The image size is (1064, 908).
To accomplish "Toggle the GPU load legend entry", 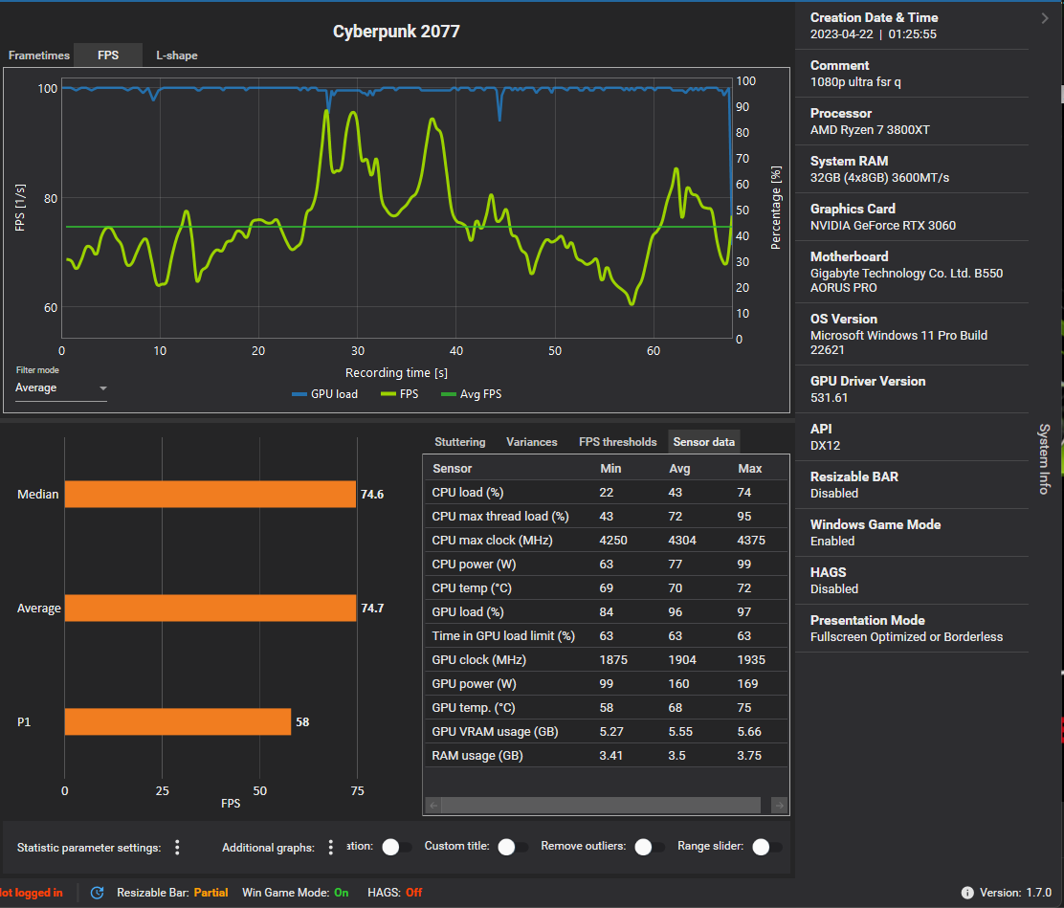I will coord(324,394).
